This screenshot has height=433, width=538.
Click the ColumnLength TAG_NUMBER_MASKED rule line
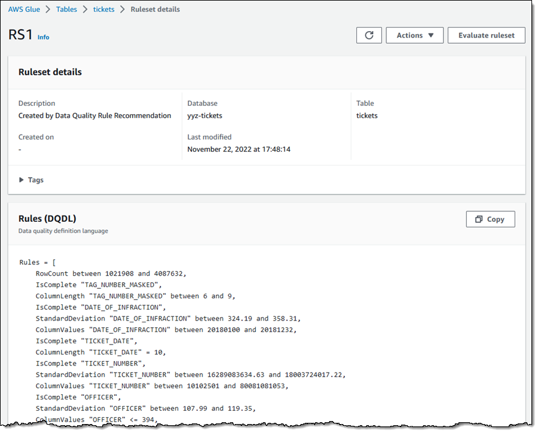pyautogui.click(x=136, y=296)
